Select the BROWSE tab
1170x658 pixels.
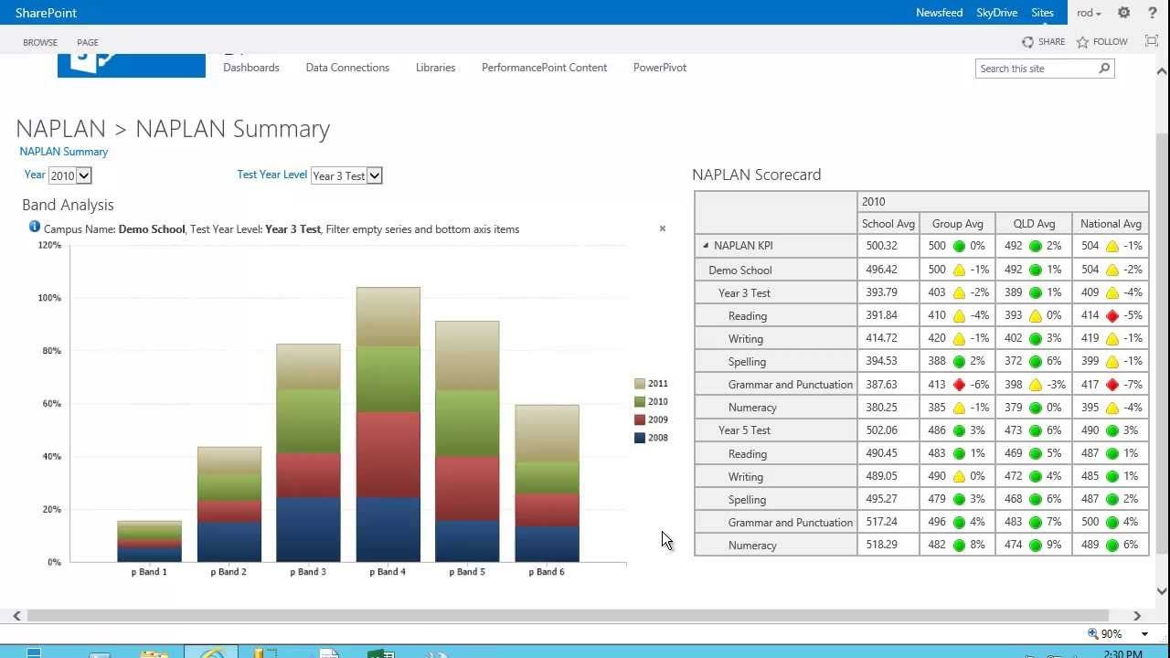tap(39, 42)
